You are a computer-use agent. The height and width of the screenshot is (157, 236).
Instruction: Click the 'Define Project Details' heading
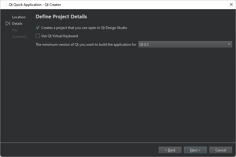[x=61, y=17]
